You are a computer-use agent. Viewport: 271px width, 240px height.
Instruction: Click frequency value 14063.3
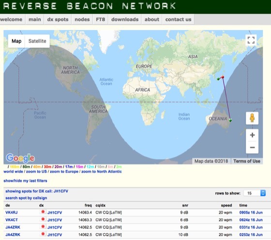click(x=85, y=220)
